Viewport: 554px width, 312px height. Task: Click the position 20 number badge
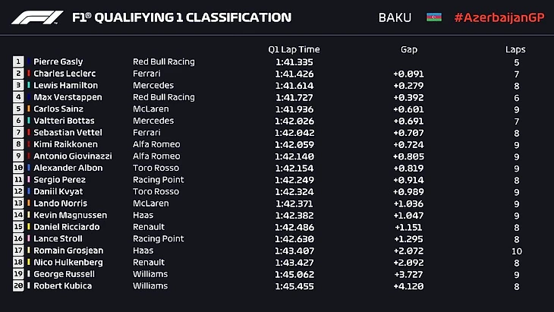[x=18, y=286]
